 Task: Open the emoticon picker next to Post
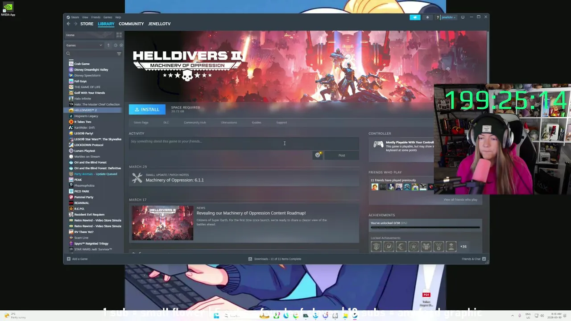pos(318,155)
